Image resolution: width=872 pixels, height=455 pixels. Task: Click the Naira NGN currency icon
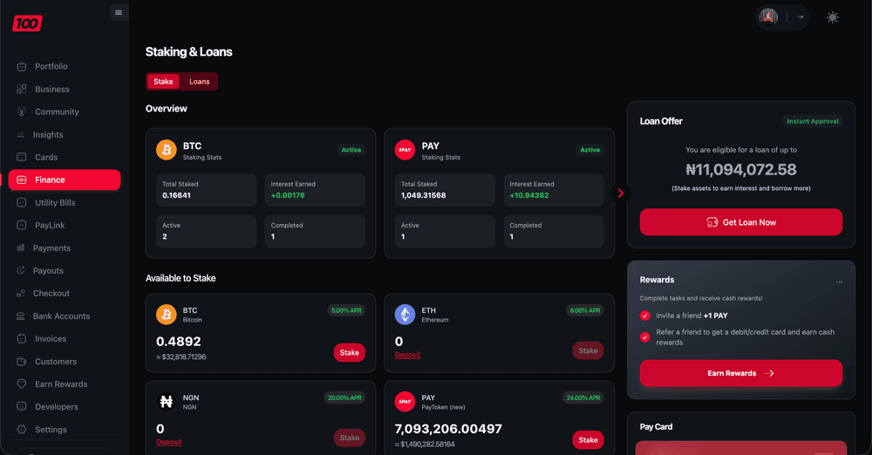pyautogui.click(x=167, y=401)
